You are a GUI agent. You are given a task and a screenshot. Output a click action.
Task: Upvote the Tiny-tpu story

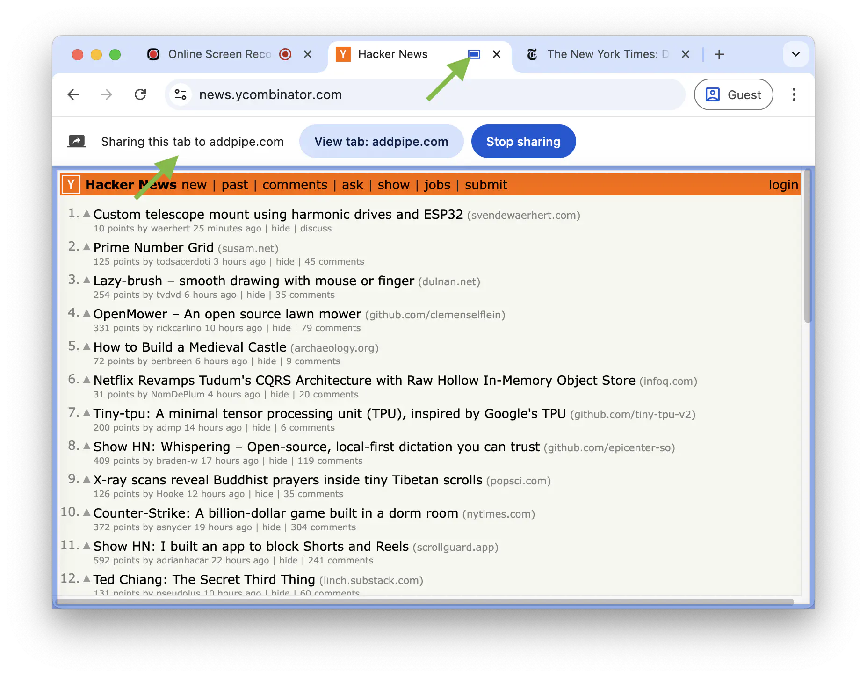tap(87, 413)
